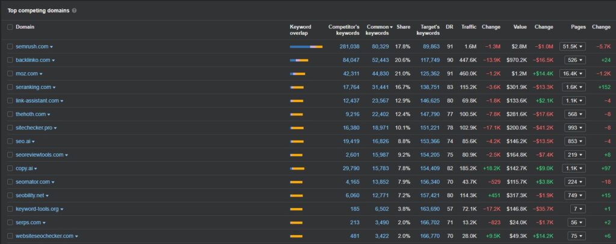
Task: Click the keyword overlap bar for moz.com
Action: [x=298, y=73]
